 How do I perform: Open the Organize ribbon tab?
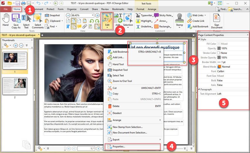click(72, 9)
